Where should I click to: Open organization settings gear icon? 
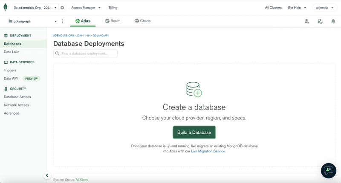coord(62,8)
